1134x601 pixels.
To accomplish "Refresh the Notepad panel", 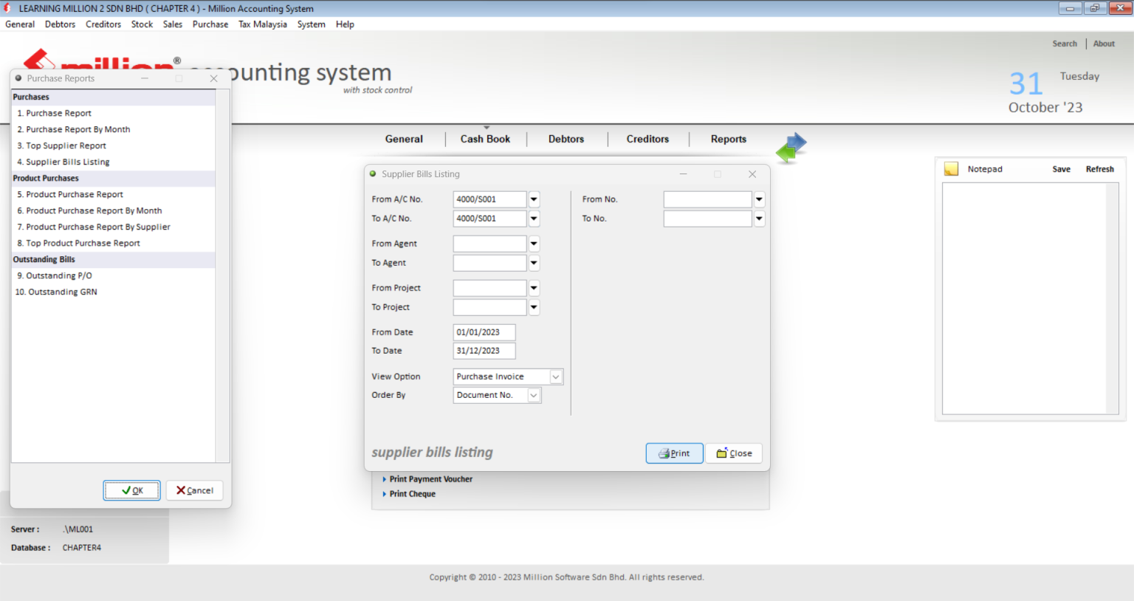I will pyautogui.click(x=1099, y=169).
